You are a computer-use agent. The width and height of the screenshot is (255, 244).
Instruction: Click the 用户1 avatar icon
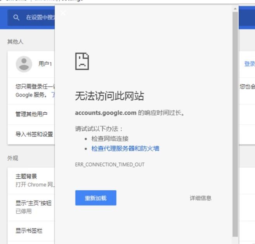(24, 64)
